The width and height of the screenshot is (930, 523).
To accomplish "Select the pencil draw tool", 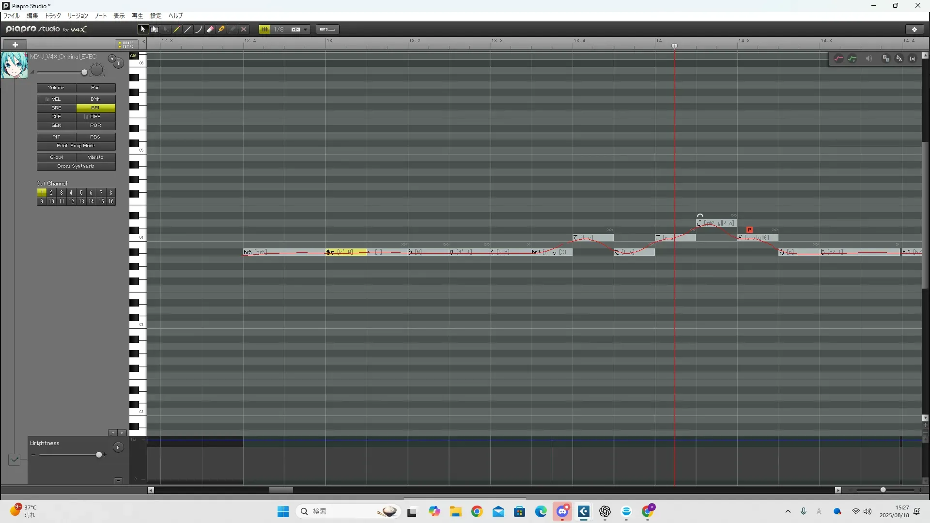I will (x=177, y=30).
